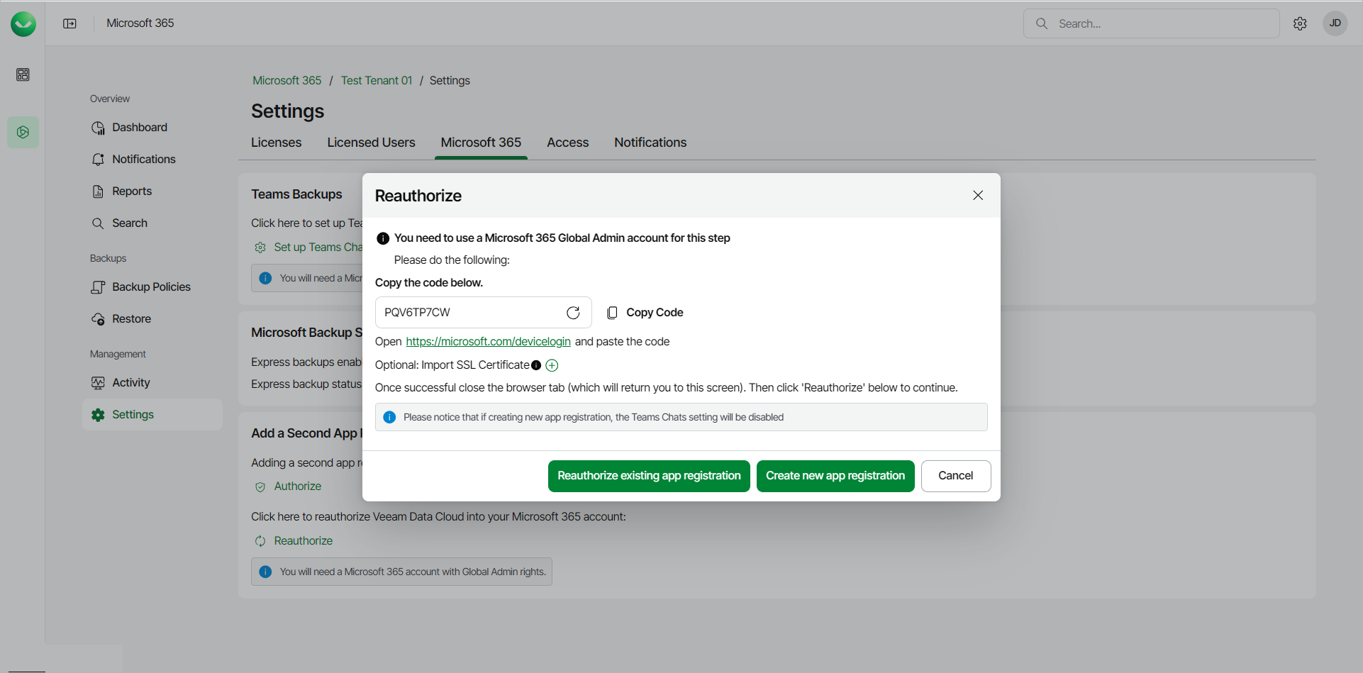Open the microsoft.com/devicelogin link
Viewport: 1363px width, 673px height.
(488, 342)
